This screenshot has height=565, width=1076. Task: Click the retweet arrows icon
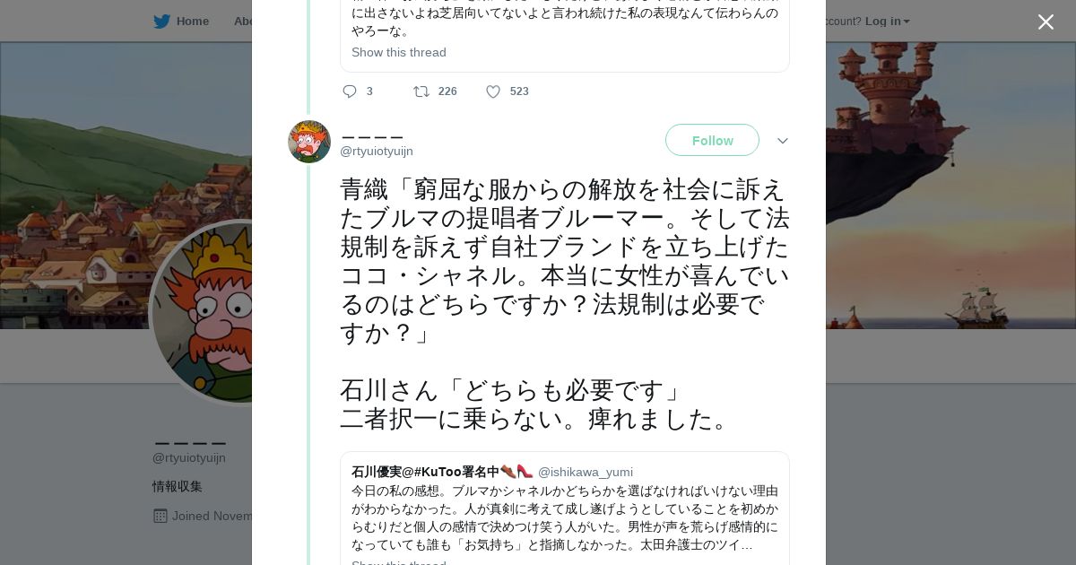tap(421, 91)
